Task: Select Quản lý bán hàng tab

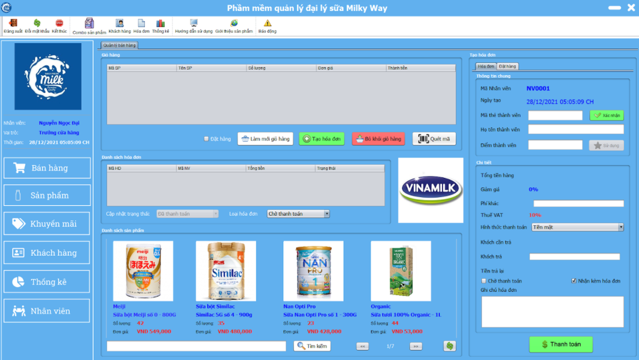Action: [x=120, y=45]
